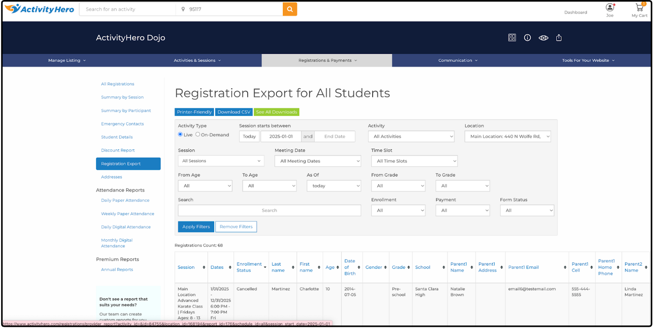
Task: Sort by Age column arrows
Action: point(338,267)
